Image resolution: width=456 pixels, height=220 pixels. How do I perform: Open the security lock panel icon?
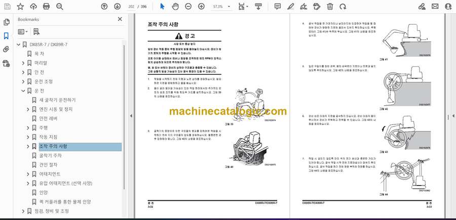pyautogui.click(x=6, y=63)
